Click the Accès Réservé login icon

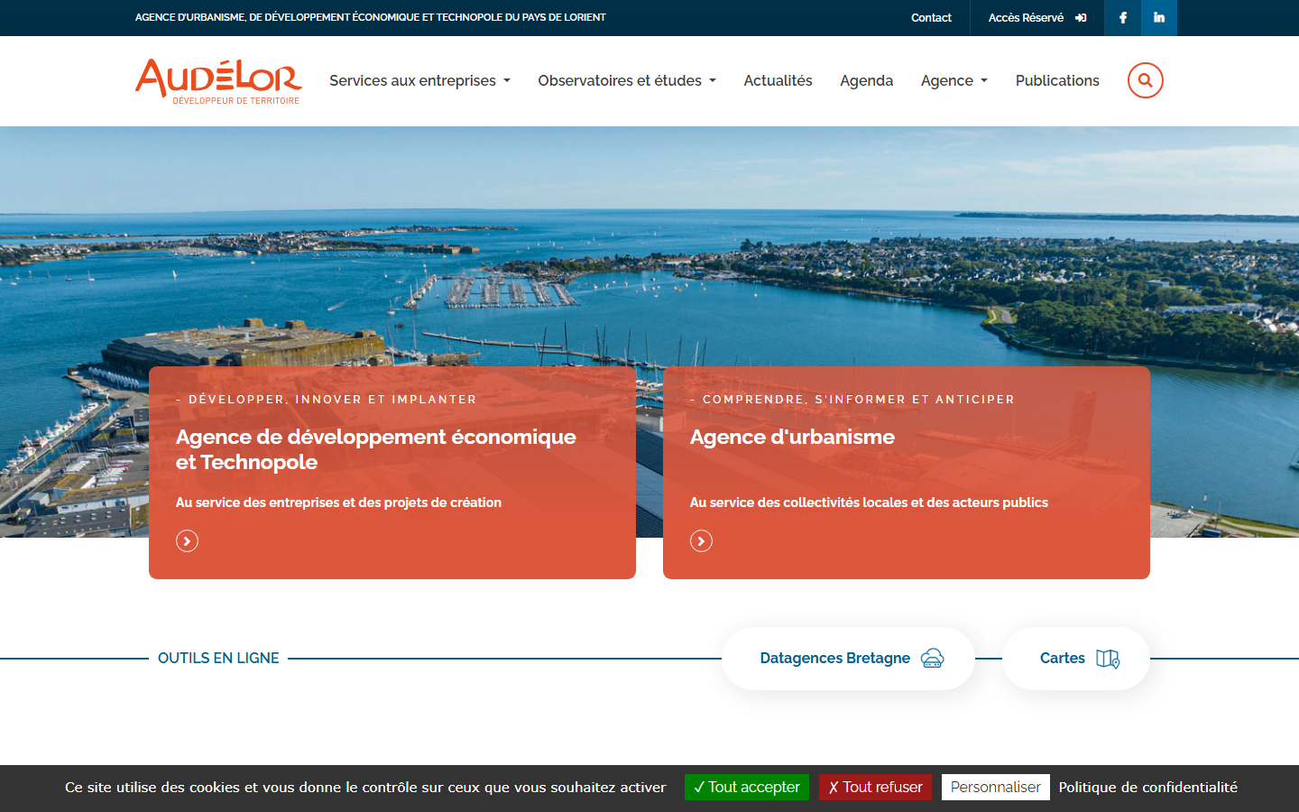tap(1081, 18)
